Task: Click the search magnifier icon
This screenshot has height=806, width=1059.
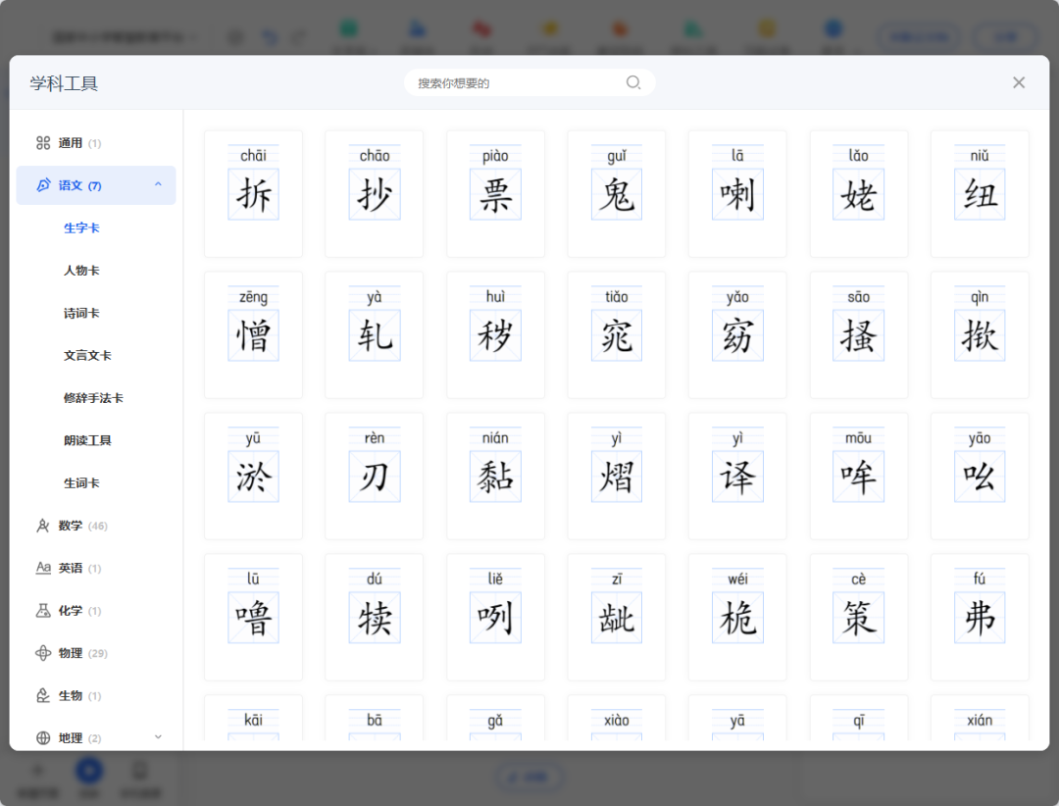Action: (633, 82)
